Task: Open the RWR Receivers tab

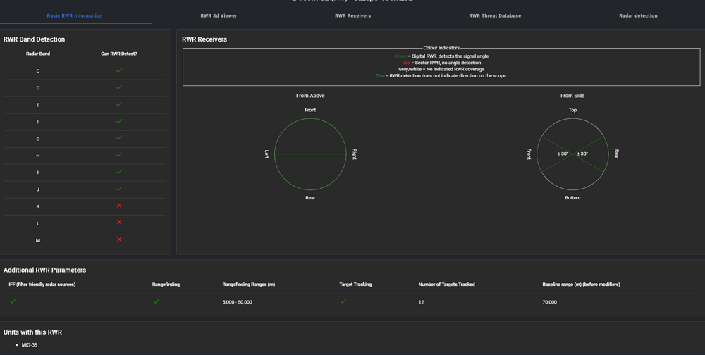Action: 353,15
